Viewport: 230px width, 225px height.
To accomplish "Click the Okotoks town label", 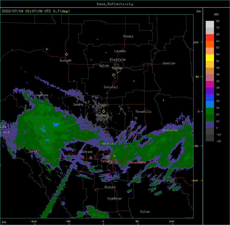I will (110, 187).
